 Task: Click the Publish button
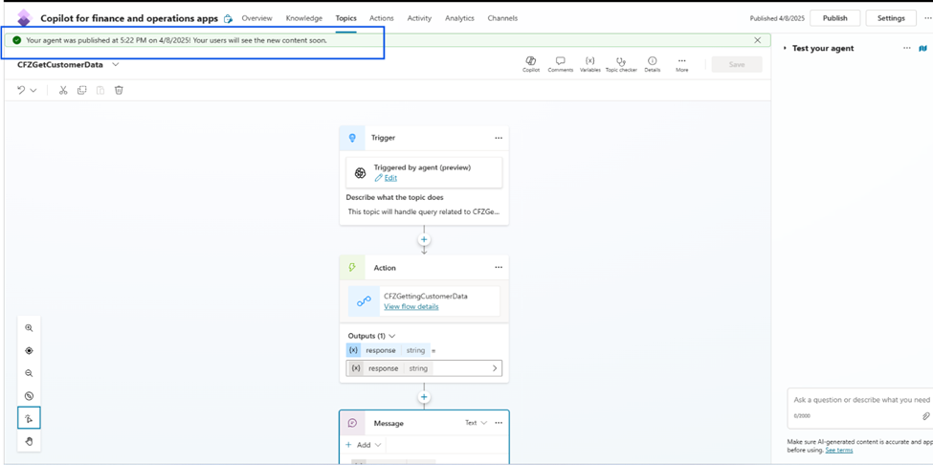(834, 18)
